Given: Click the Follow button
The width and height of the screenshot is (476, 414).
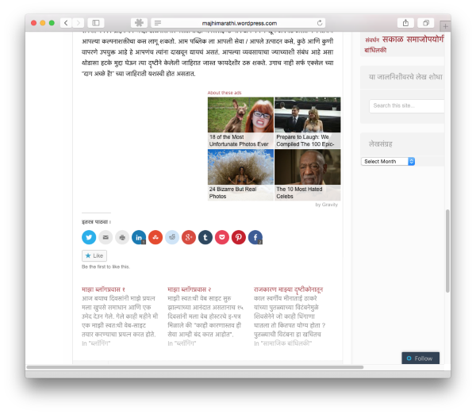Looking at the screenshot, I should click(x=420, y=358).
